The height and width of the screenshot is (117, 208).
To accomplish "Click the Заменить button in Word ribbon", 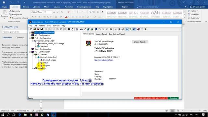I will click(193, 14).
